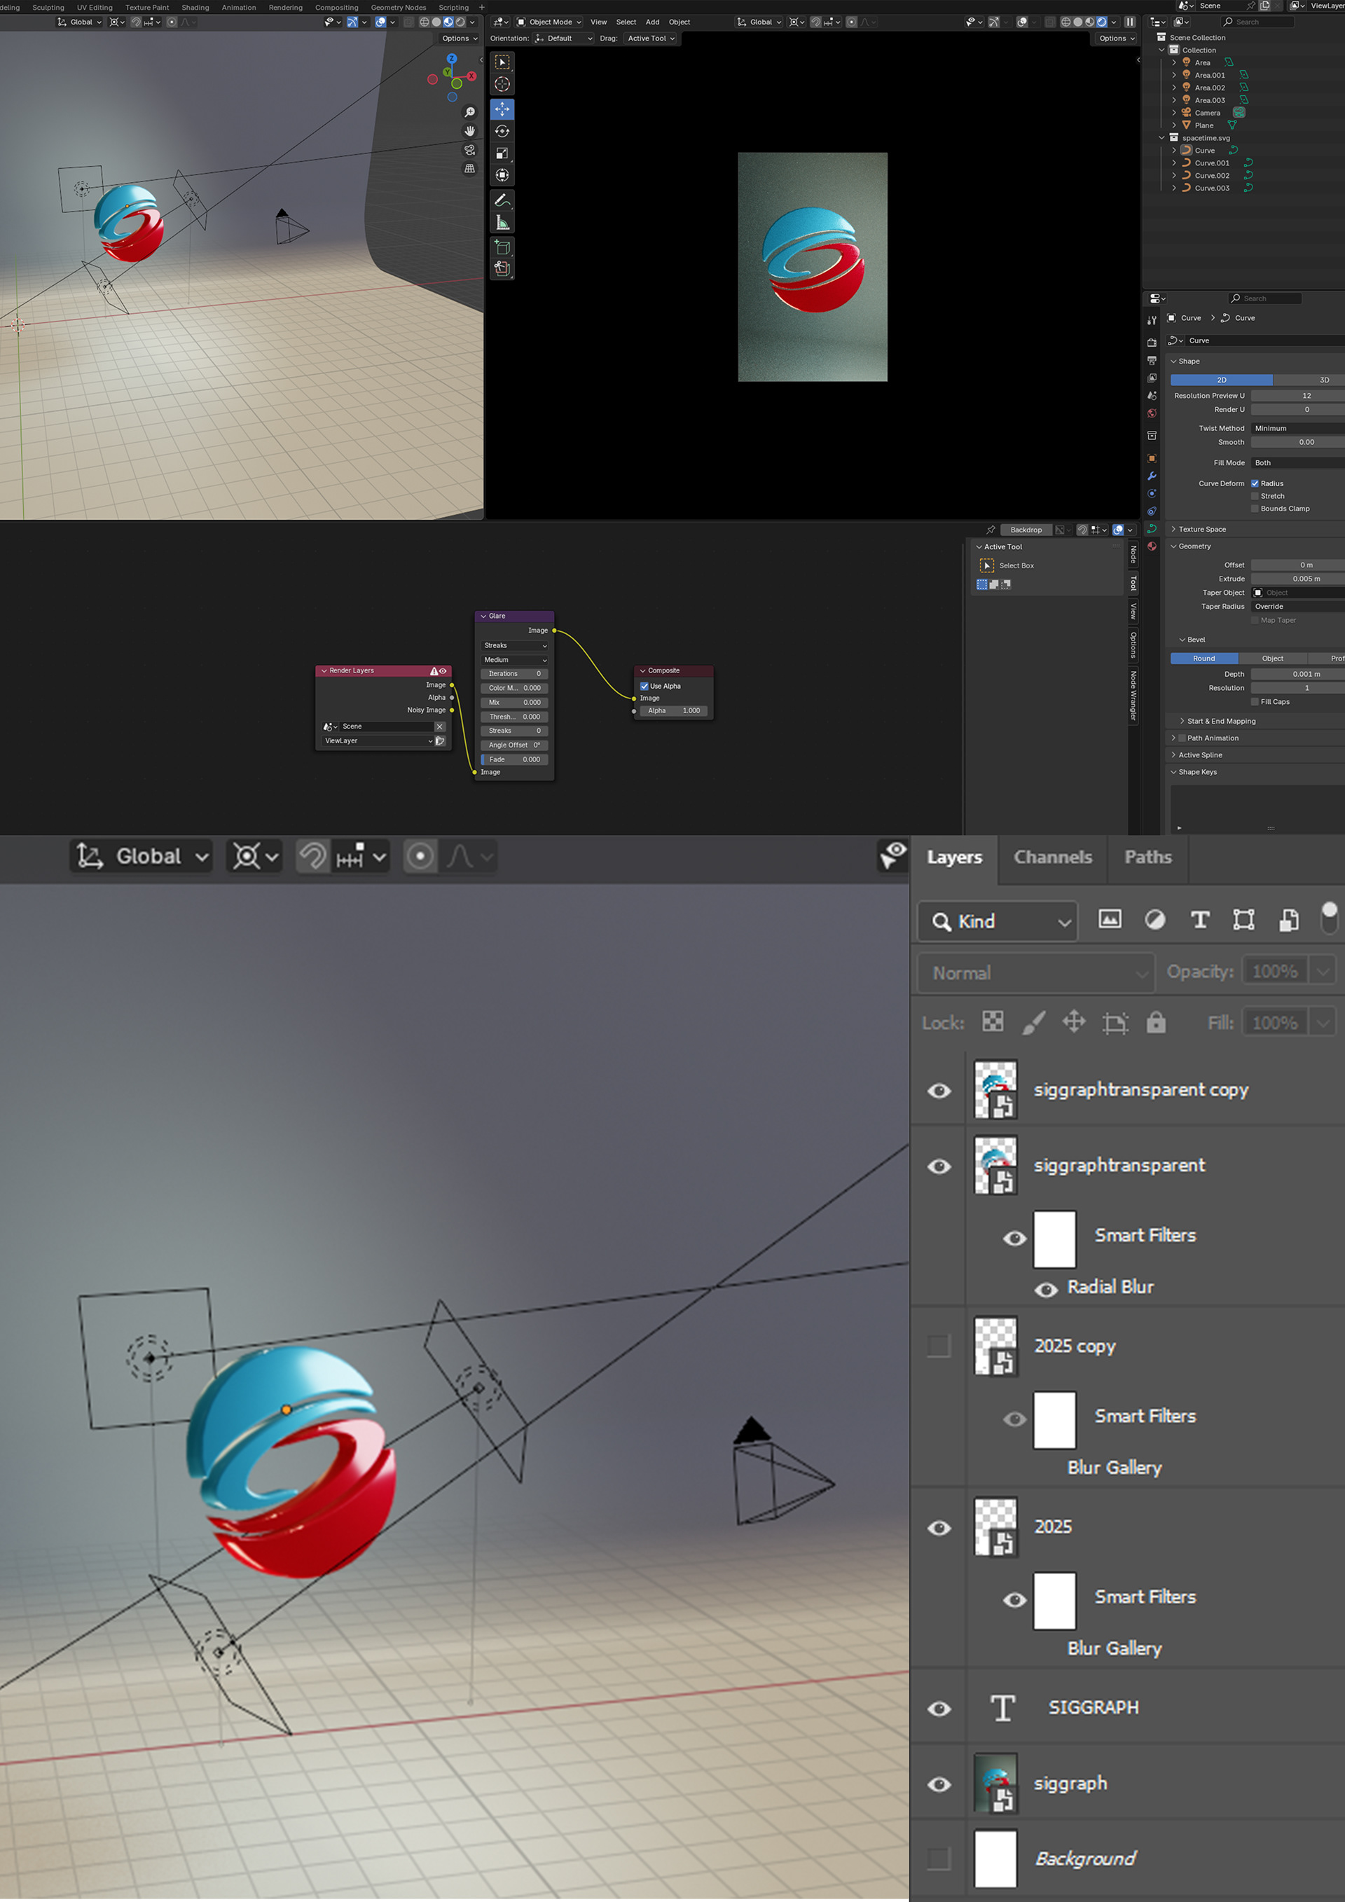
Task: Select the siggraph layer thumbnail
Action: pos(995,1784)
